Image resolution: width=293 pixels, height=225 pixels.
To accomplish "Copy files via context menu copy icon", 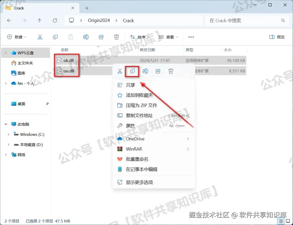I will pyautogui.click(x=132, y=71).
